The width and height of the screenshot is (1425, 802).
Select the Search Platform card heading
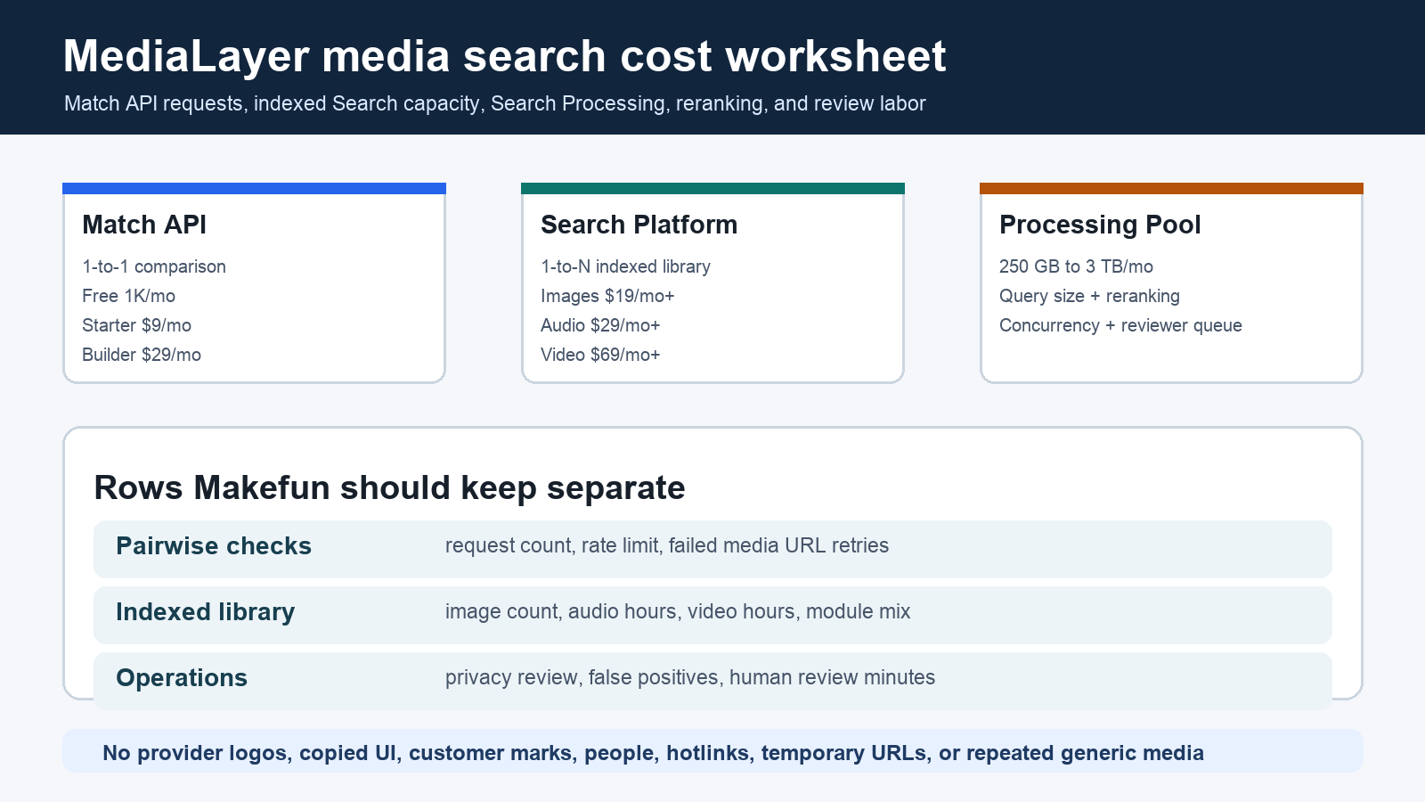click(x=639, y=225)
